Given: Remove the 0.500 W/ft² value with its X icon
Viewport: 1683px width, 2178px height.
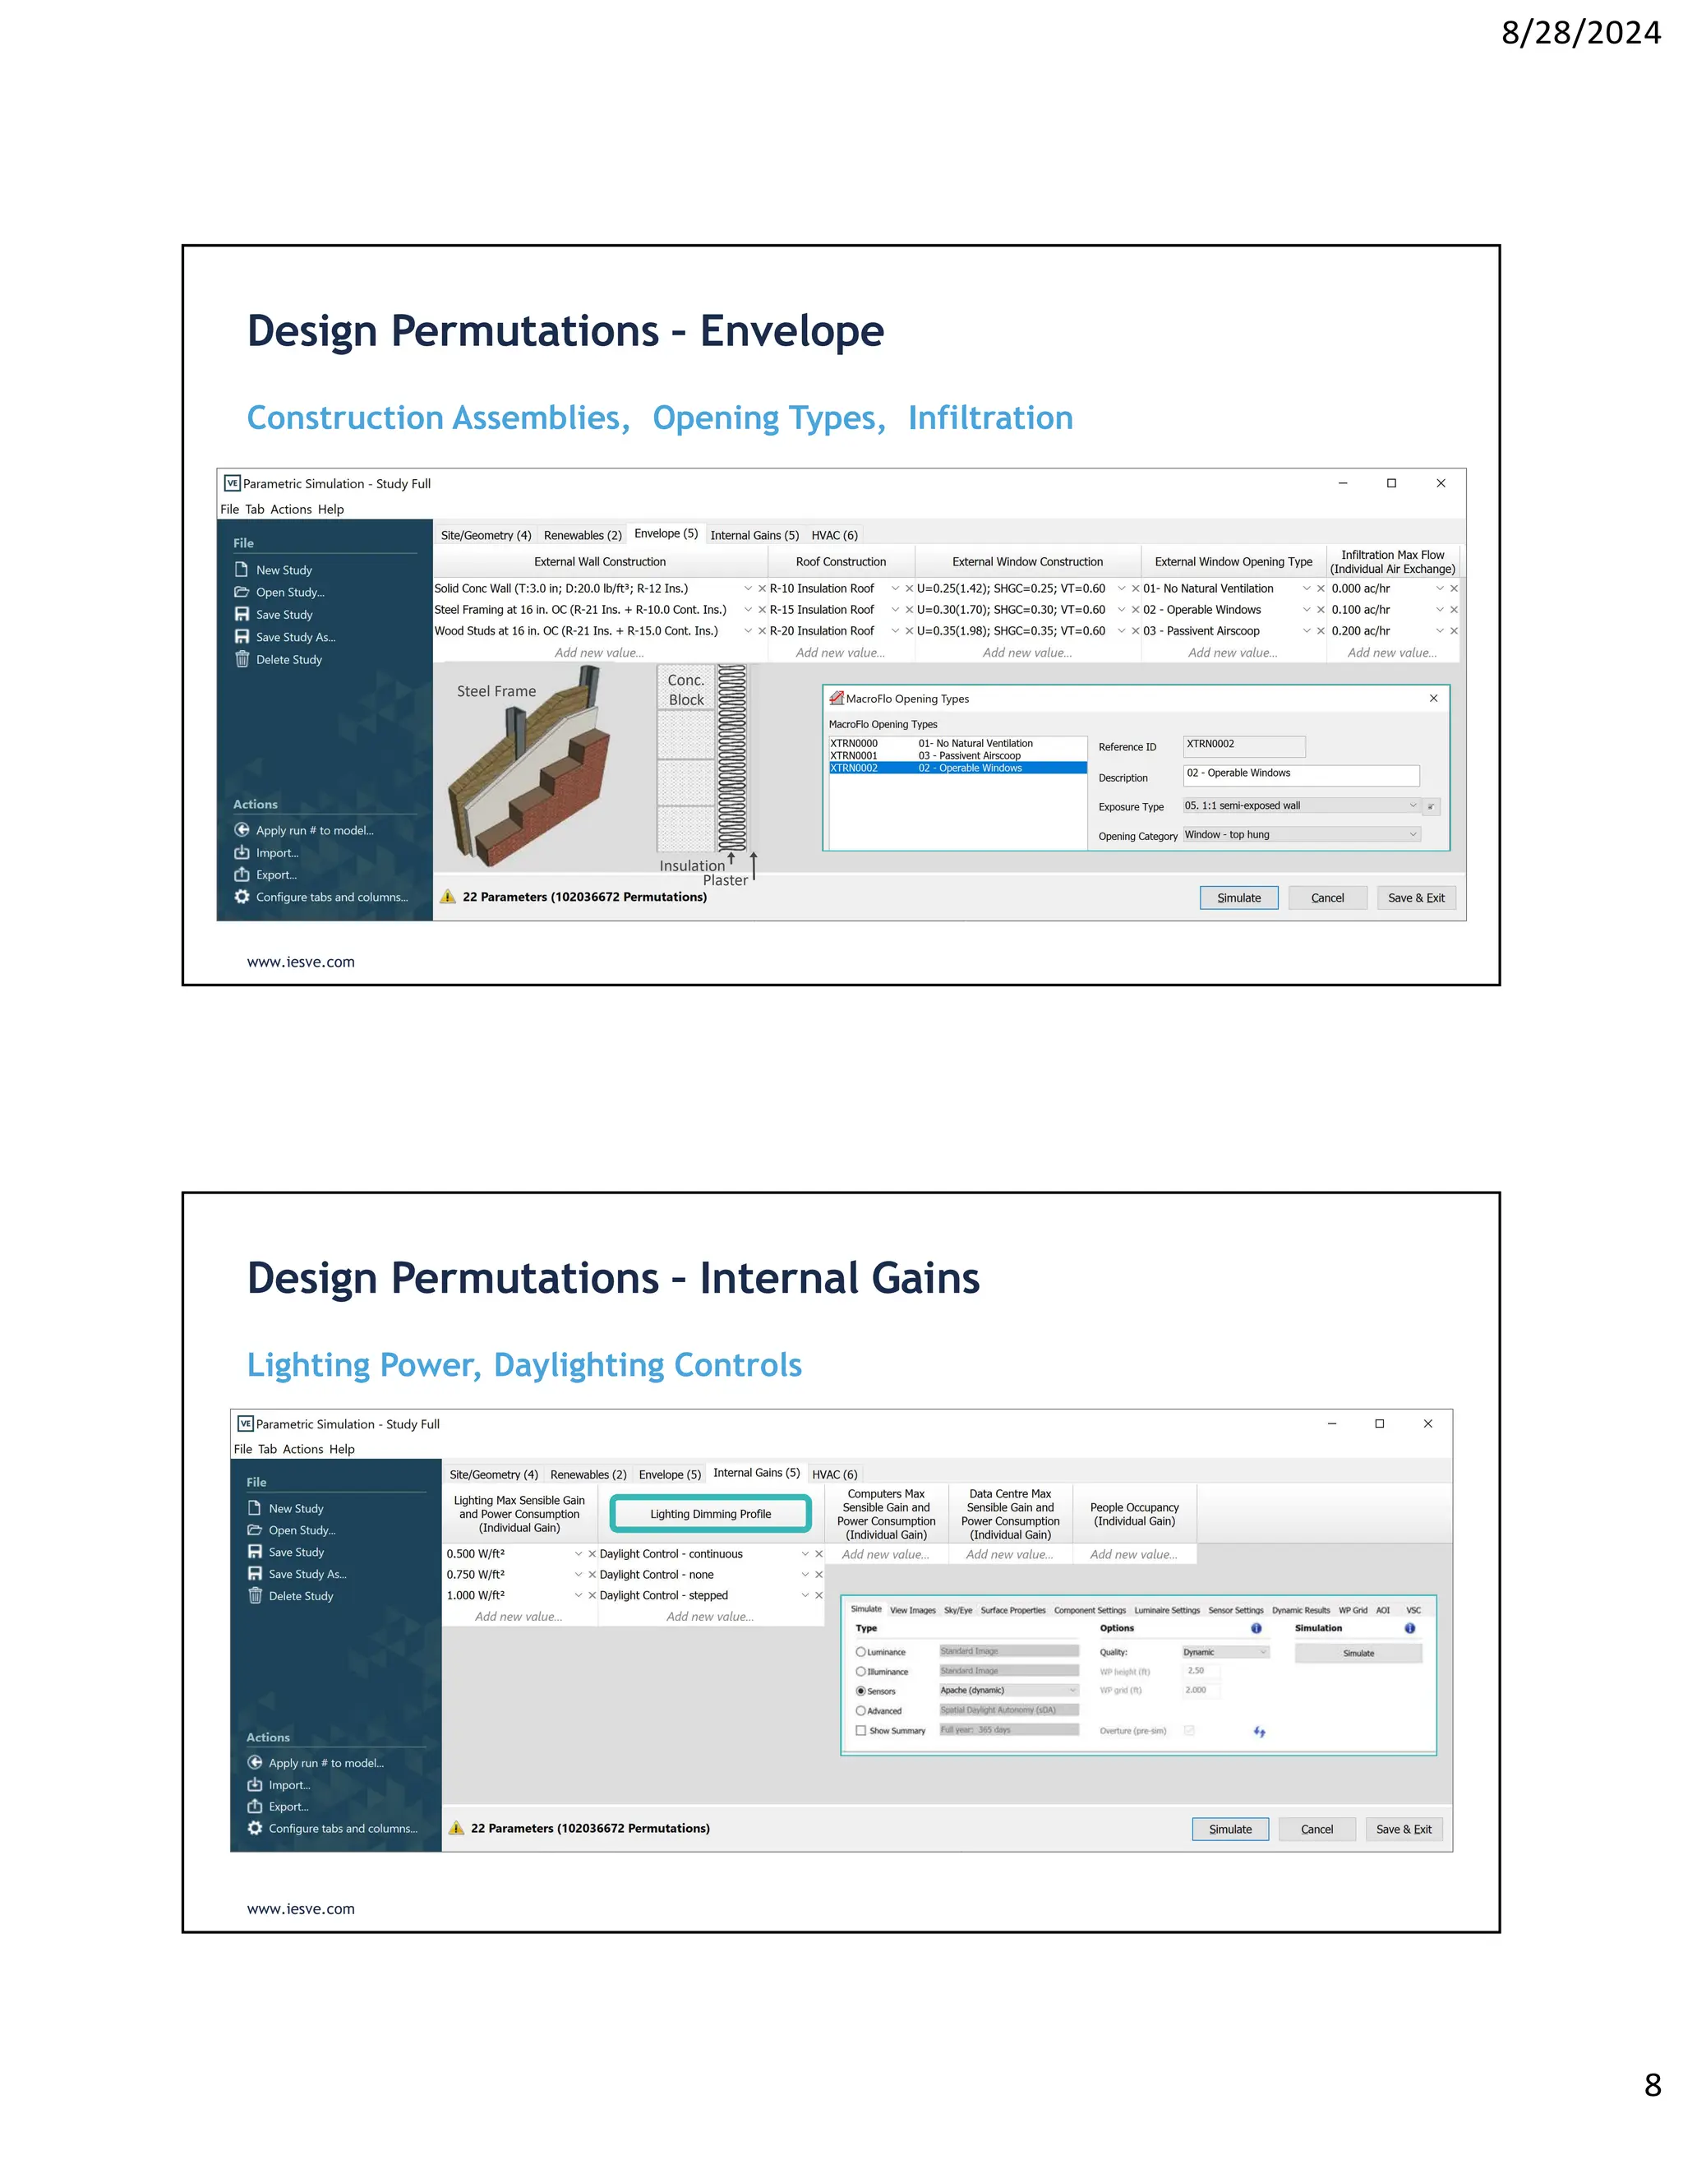Looking at the screenshot, I should tap(593, 1553).
